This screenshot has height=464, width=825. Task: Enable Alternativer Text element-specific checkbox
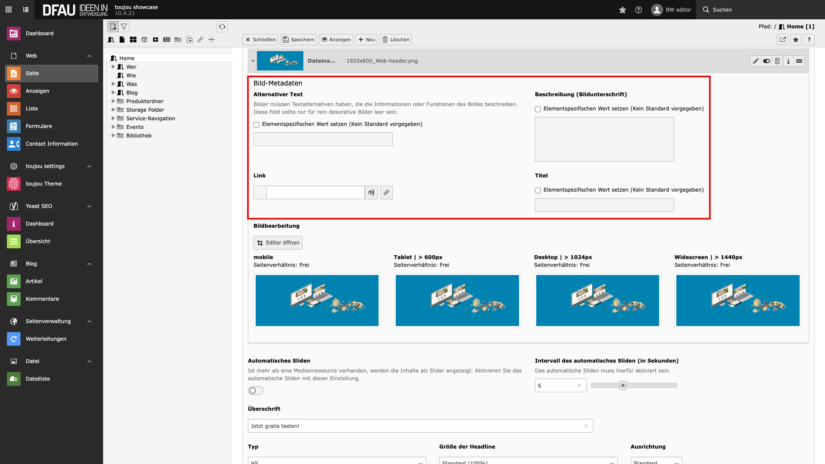point(257,125)
